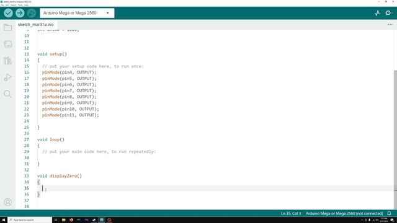Open the Edit menu
Screen dimensions: 397x223
pyautogui.click(x=7, y=5)
